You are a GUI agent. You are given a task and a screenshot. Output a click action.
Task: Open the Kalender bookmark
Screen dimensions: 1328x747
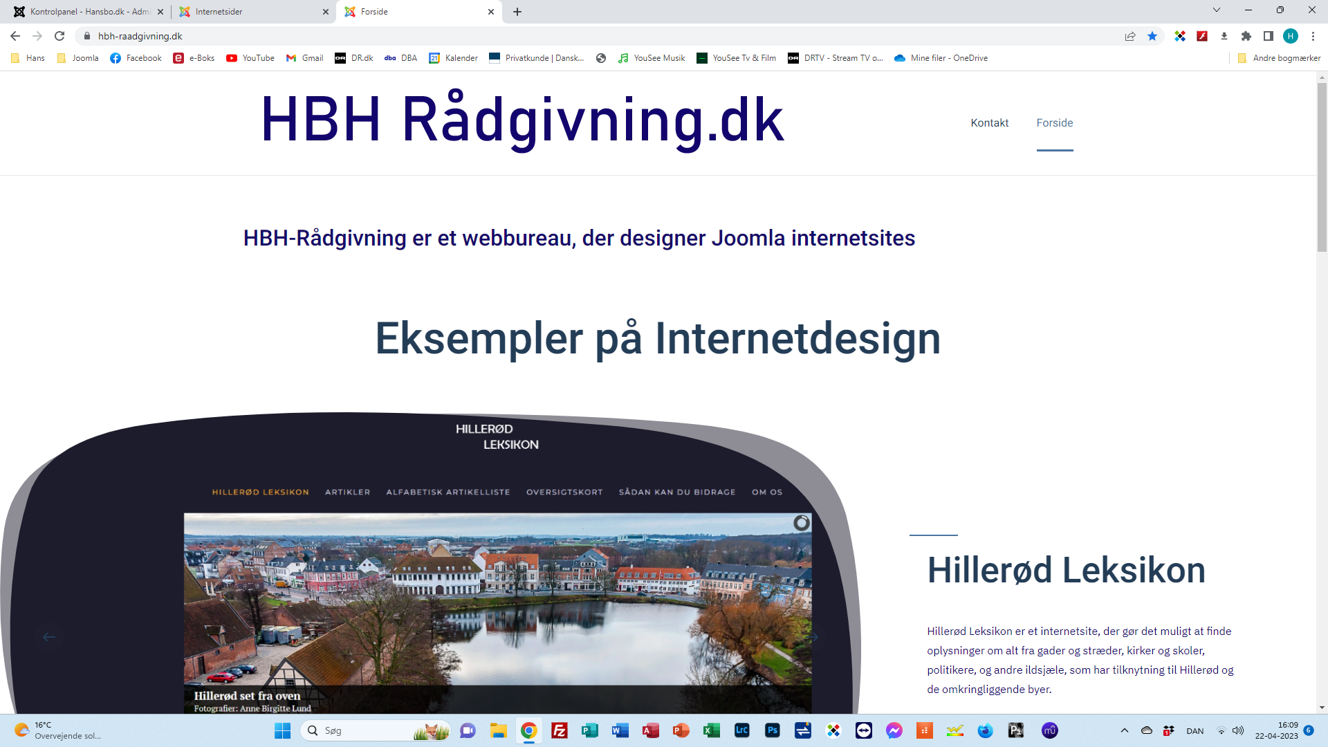[454, 58]
